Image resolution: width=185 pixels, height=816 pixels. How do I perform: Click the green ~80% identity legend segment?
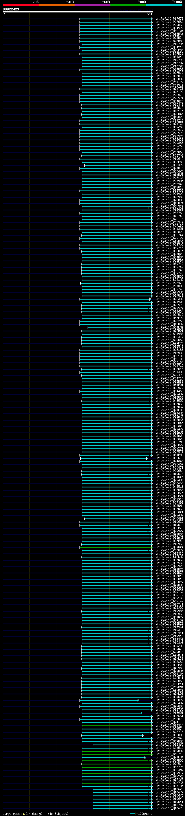click(128, 5)
